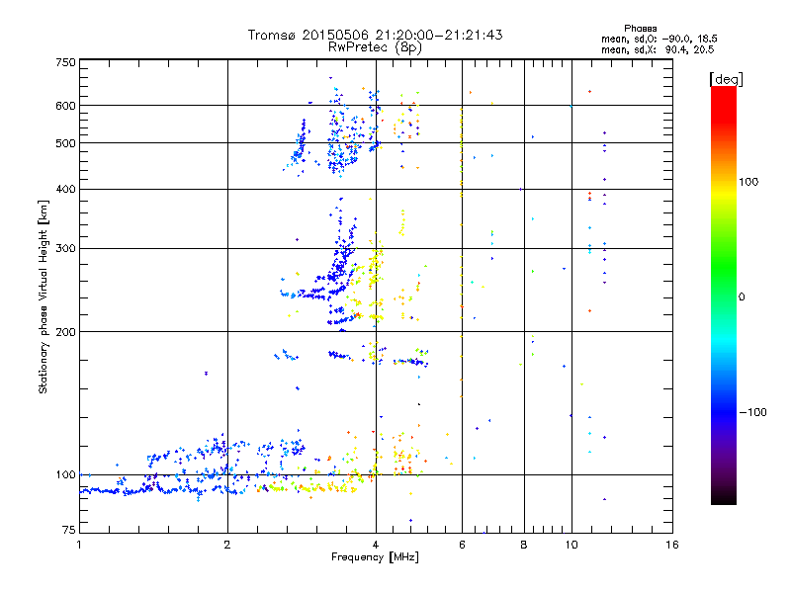
Task: Click the "[deg]" colorbar unit label
Action: coord(726,79)
